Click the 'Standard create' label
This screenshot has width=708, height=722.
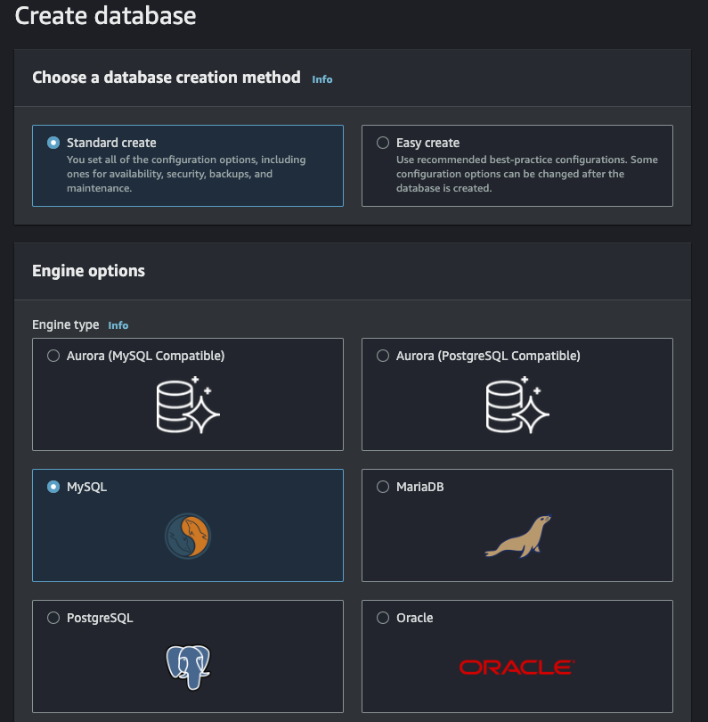[111, 143]
